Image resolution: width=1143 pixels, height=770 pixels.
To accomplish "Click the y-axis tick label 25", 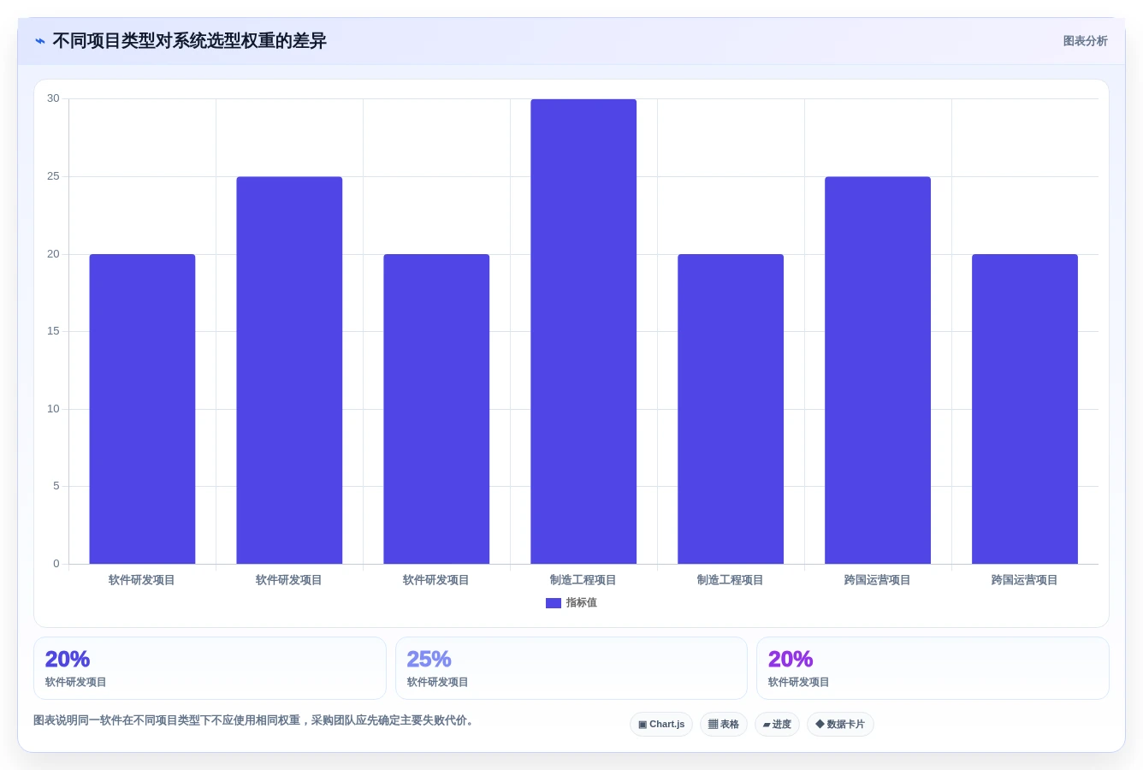I will [x=53, y=176].
